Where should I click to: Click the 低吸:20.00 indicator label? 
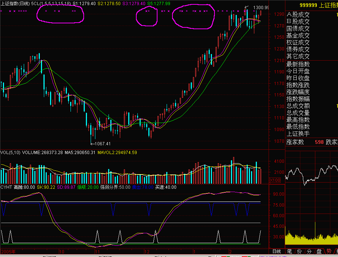88,187
